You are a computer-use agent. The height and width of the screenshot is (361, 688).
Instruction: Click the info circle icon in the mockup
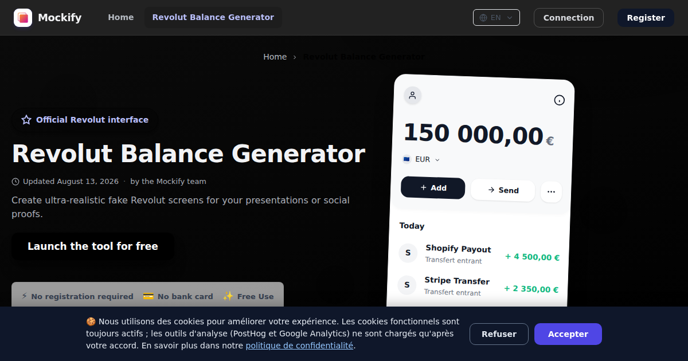[559, 100]
